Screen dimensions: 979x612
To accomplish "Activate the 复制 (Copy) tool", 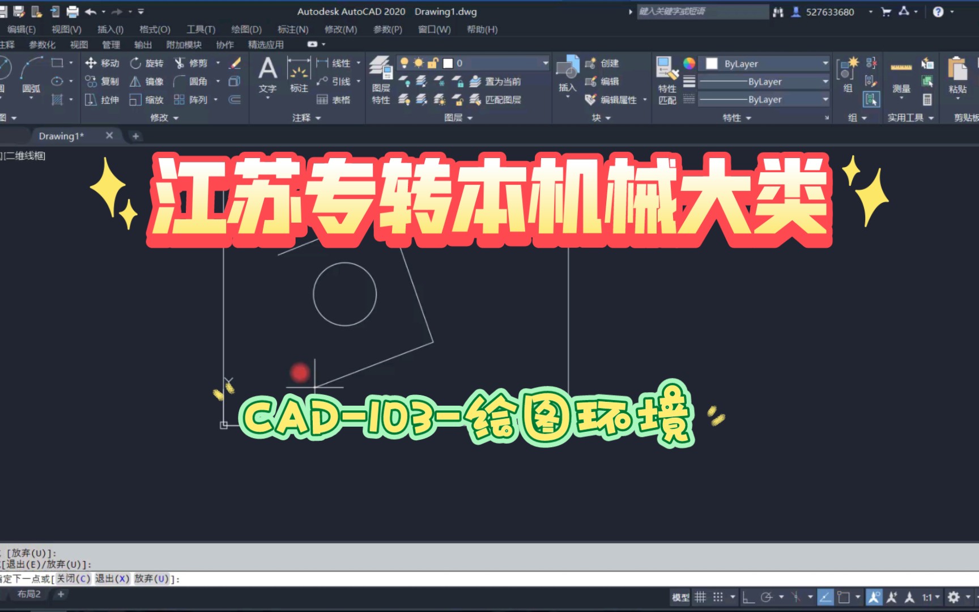I will pyautogui.click(x=102, y=82).
